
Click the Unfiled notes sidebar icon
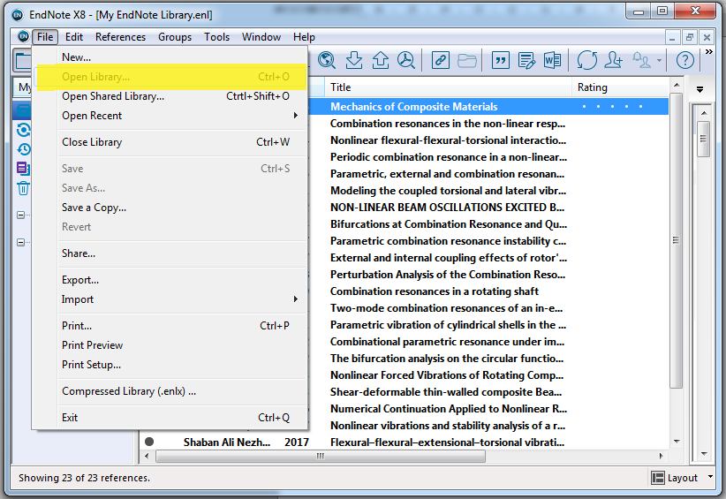23,168
